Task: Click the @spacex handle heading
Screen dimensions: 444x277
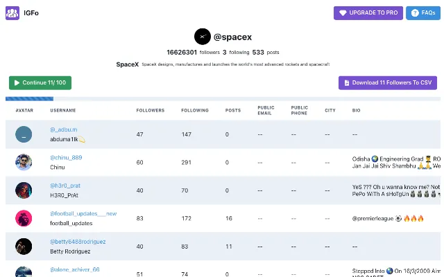Action: (232, 37)
